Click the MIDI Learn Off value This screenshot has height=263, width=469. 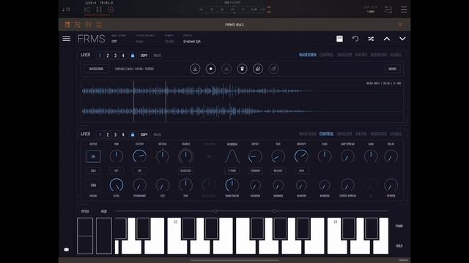(114, 42)
